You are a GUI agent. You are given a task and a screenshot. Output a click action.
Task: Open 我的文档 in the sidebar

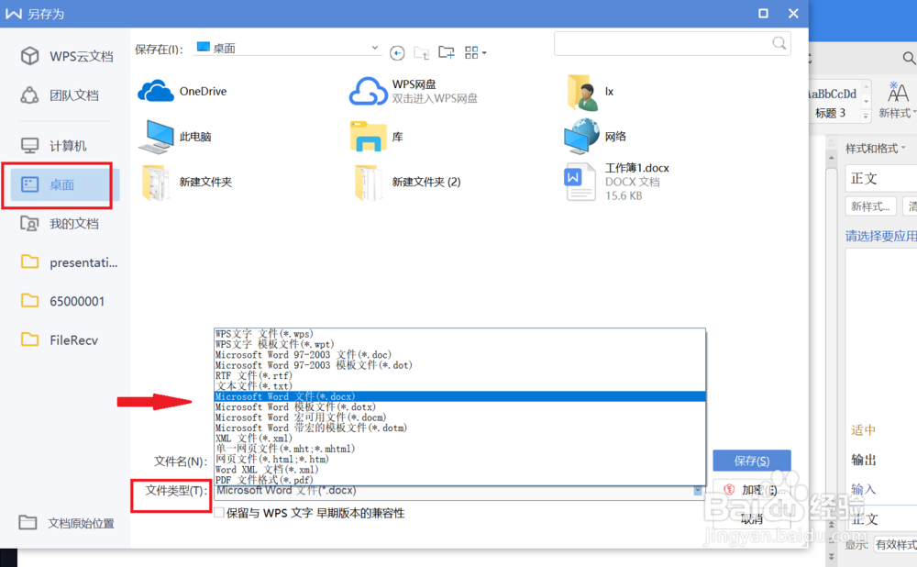point(59,224)
